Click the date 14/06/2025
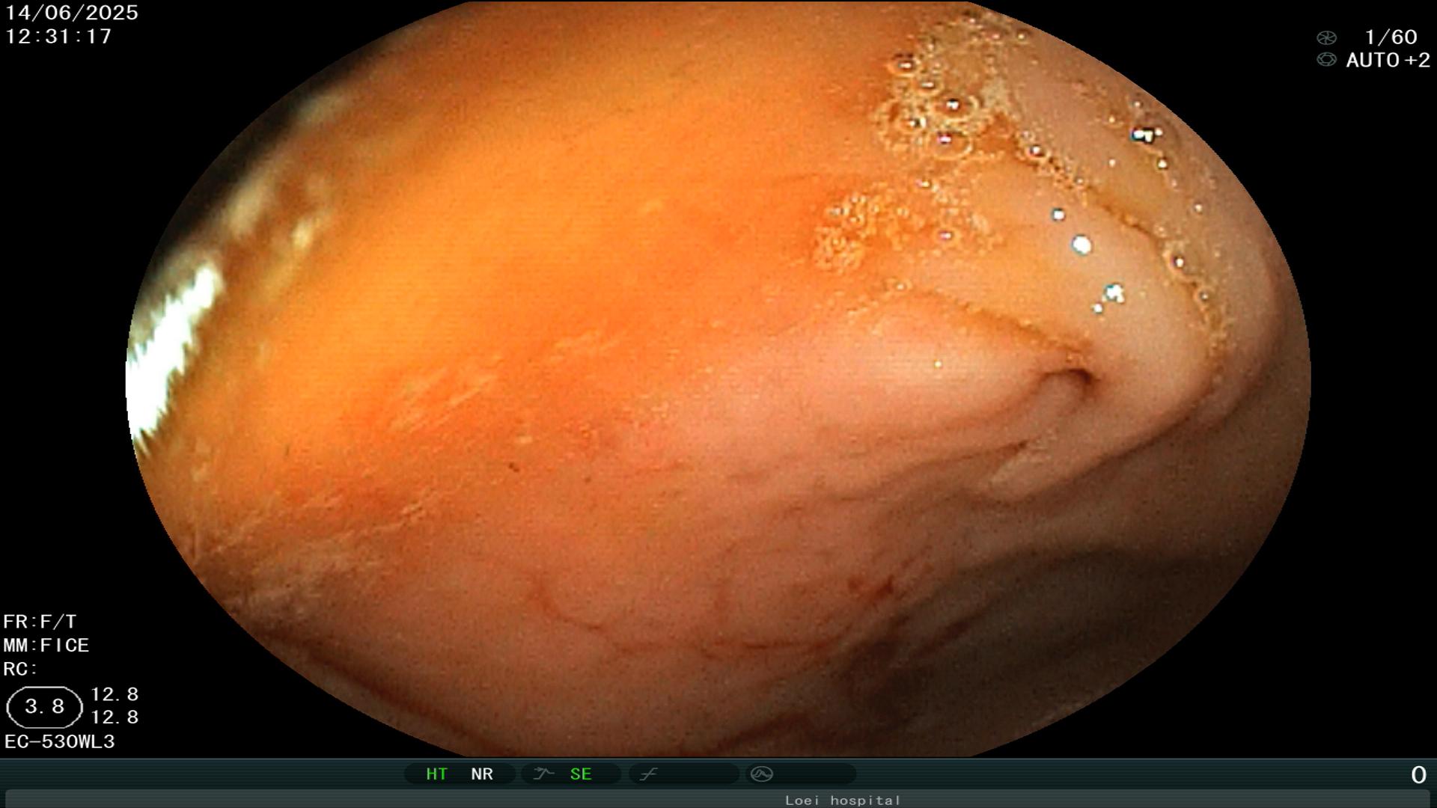This screenshot has width=1437, height=808. pyautogui.click(x=72, y=13)
